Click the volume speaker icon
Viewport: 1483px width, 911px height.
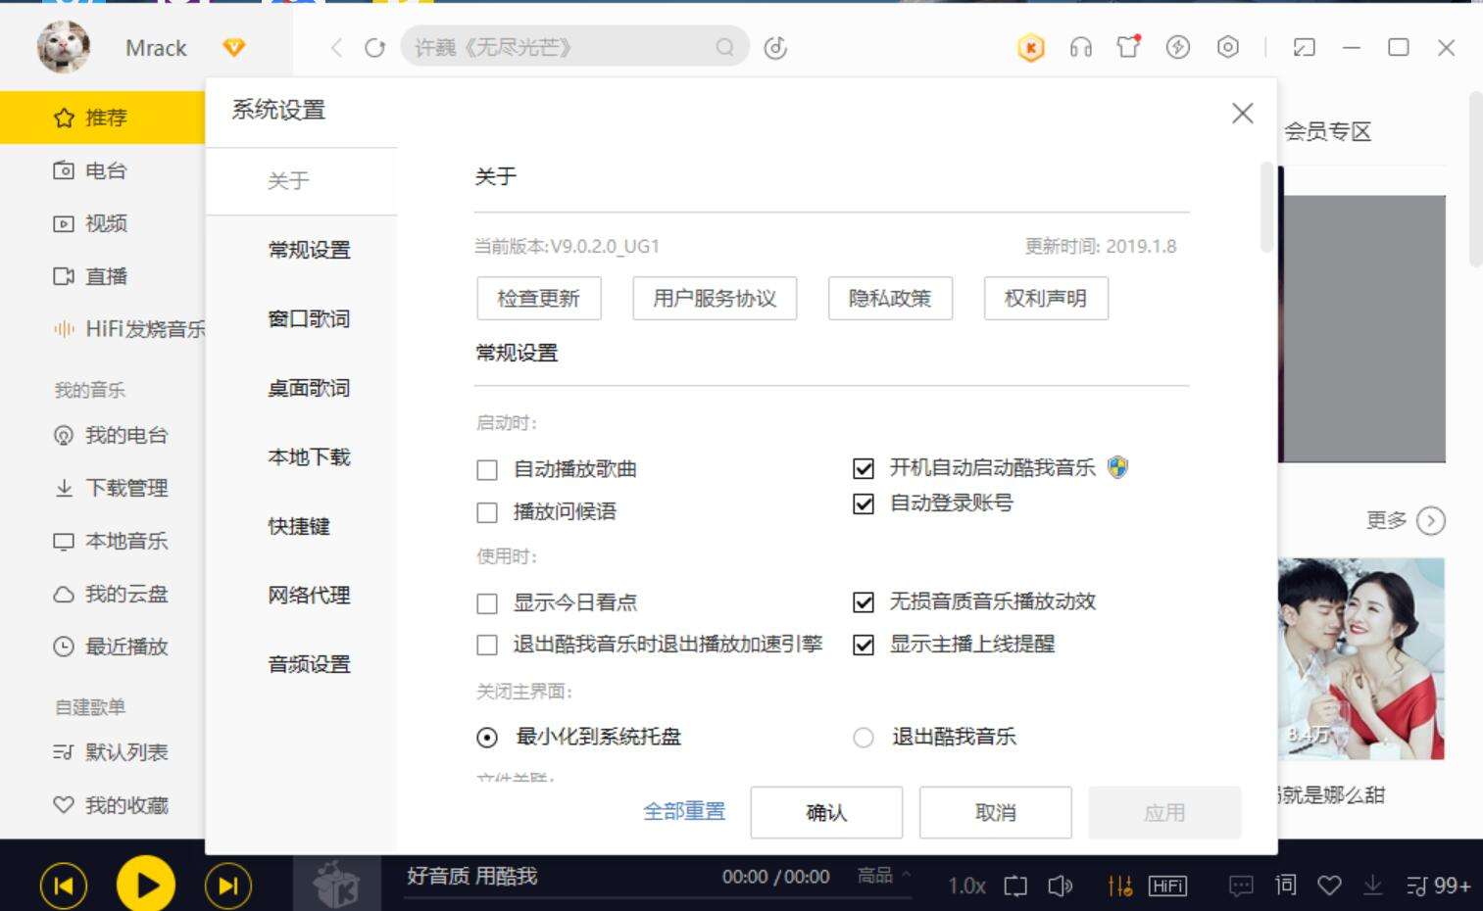(x=1060, y=887)
